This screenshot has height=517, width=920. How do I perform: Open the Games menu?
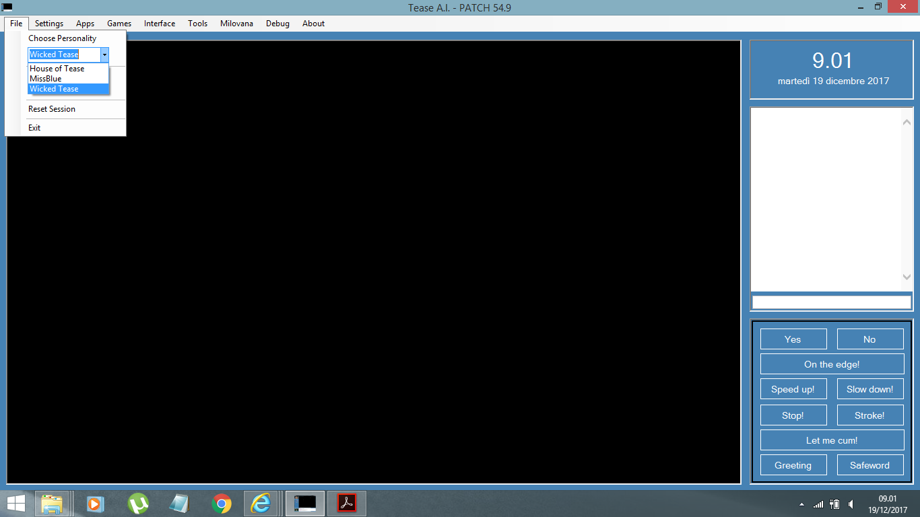pyautogui.click(x=119, y=24)
